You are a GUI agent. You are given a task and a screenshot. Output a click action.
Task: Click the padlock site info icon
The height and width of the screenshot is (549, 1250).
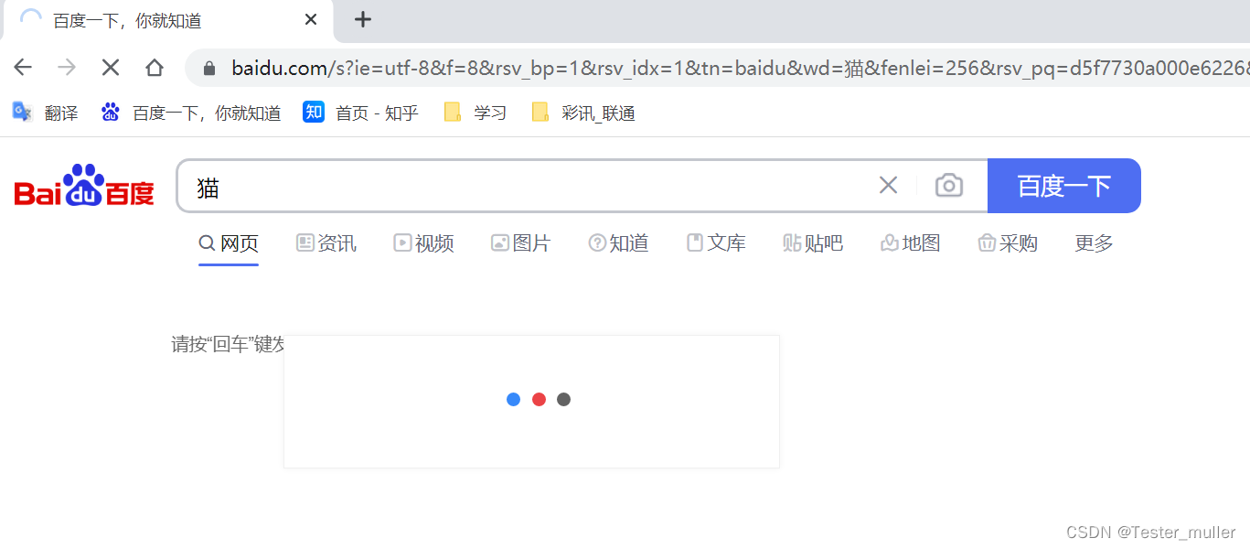[209, 69]
